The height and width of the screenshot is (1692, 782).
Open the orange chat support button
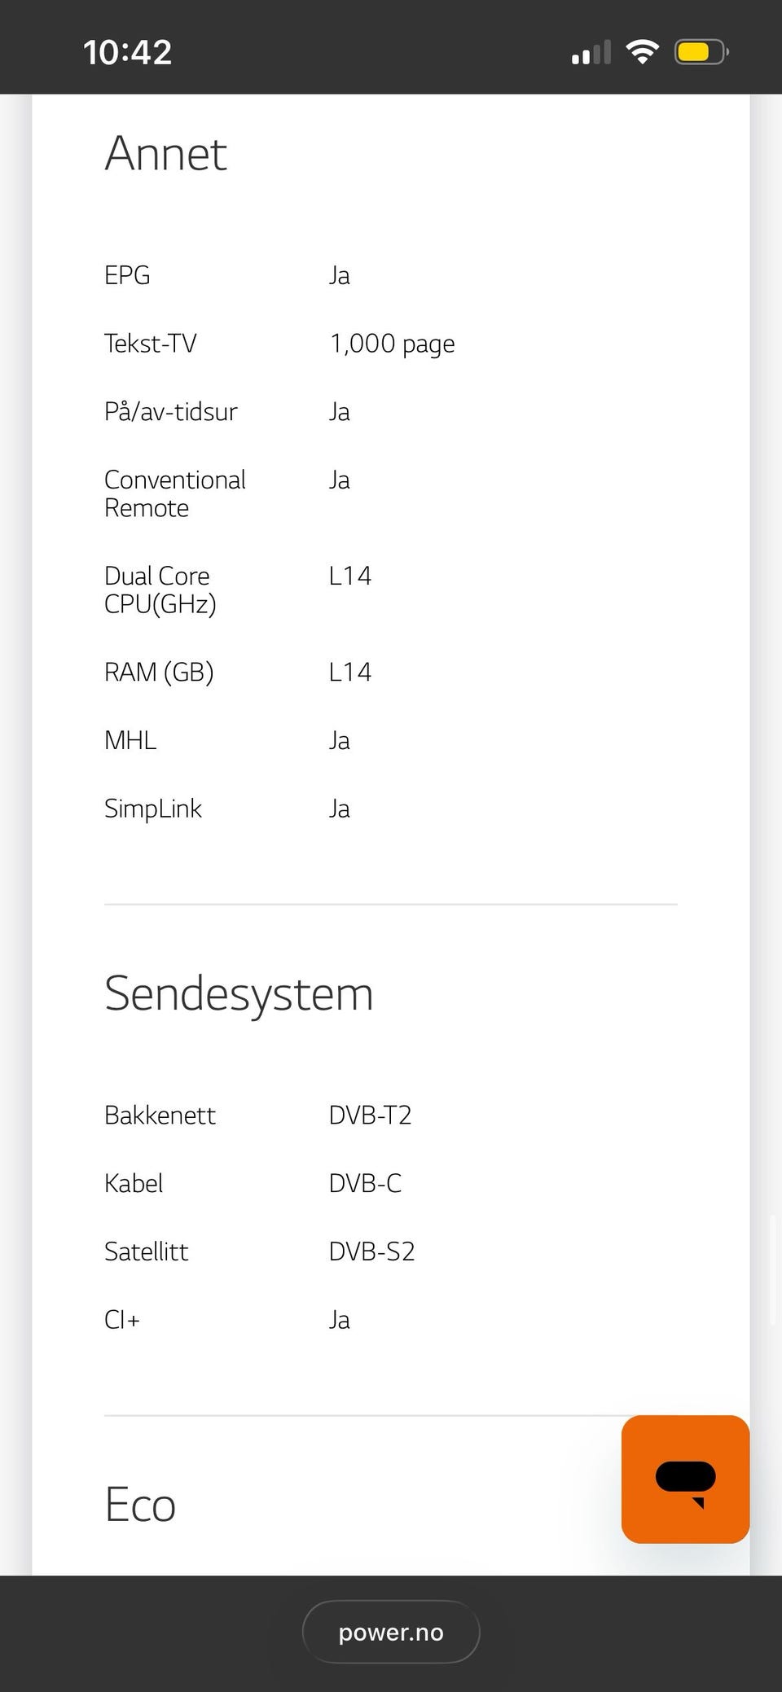685,1479
